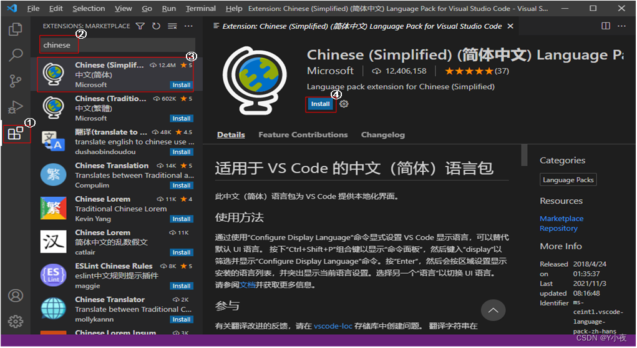Click the 12,406,158 install count

tap(400, 71)
